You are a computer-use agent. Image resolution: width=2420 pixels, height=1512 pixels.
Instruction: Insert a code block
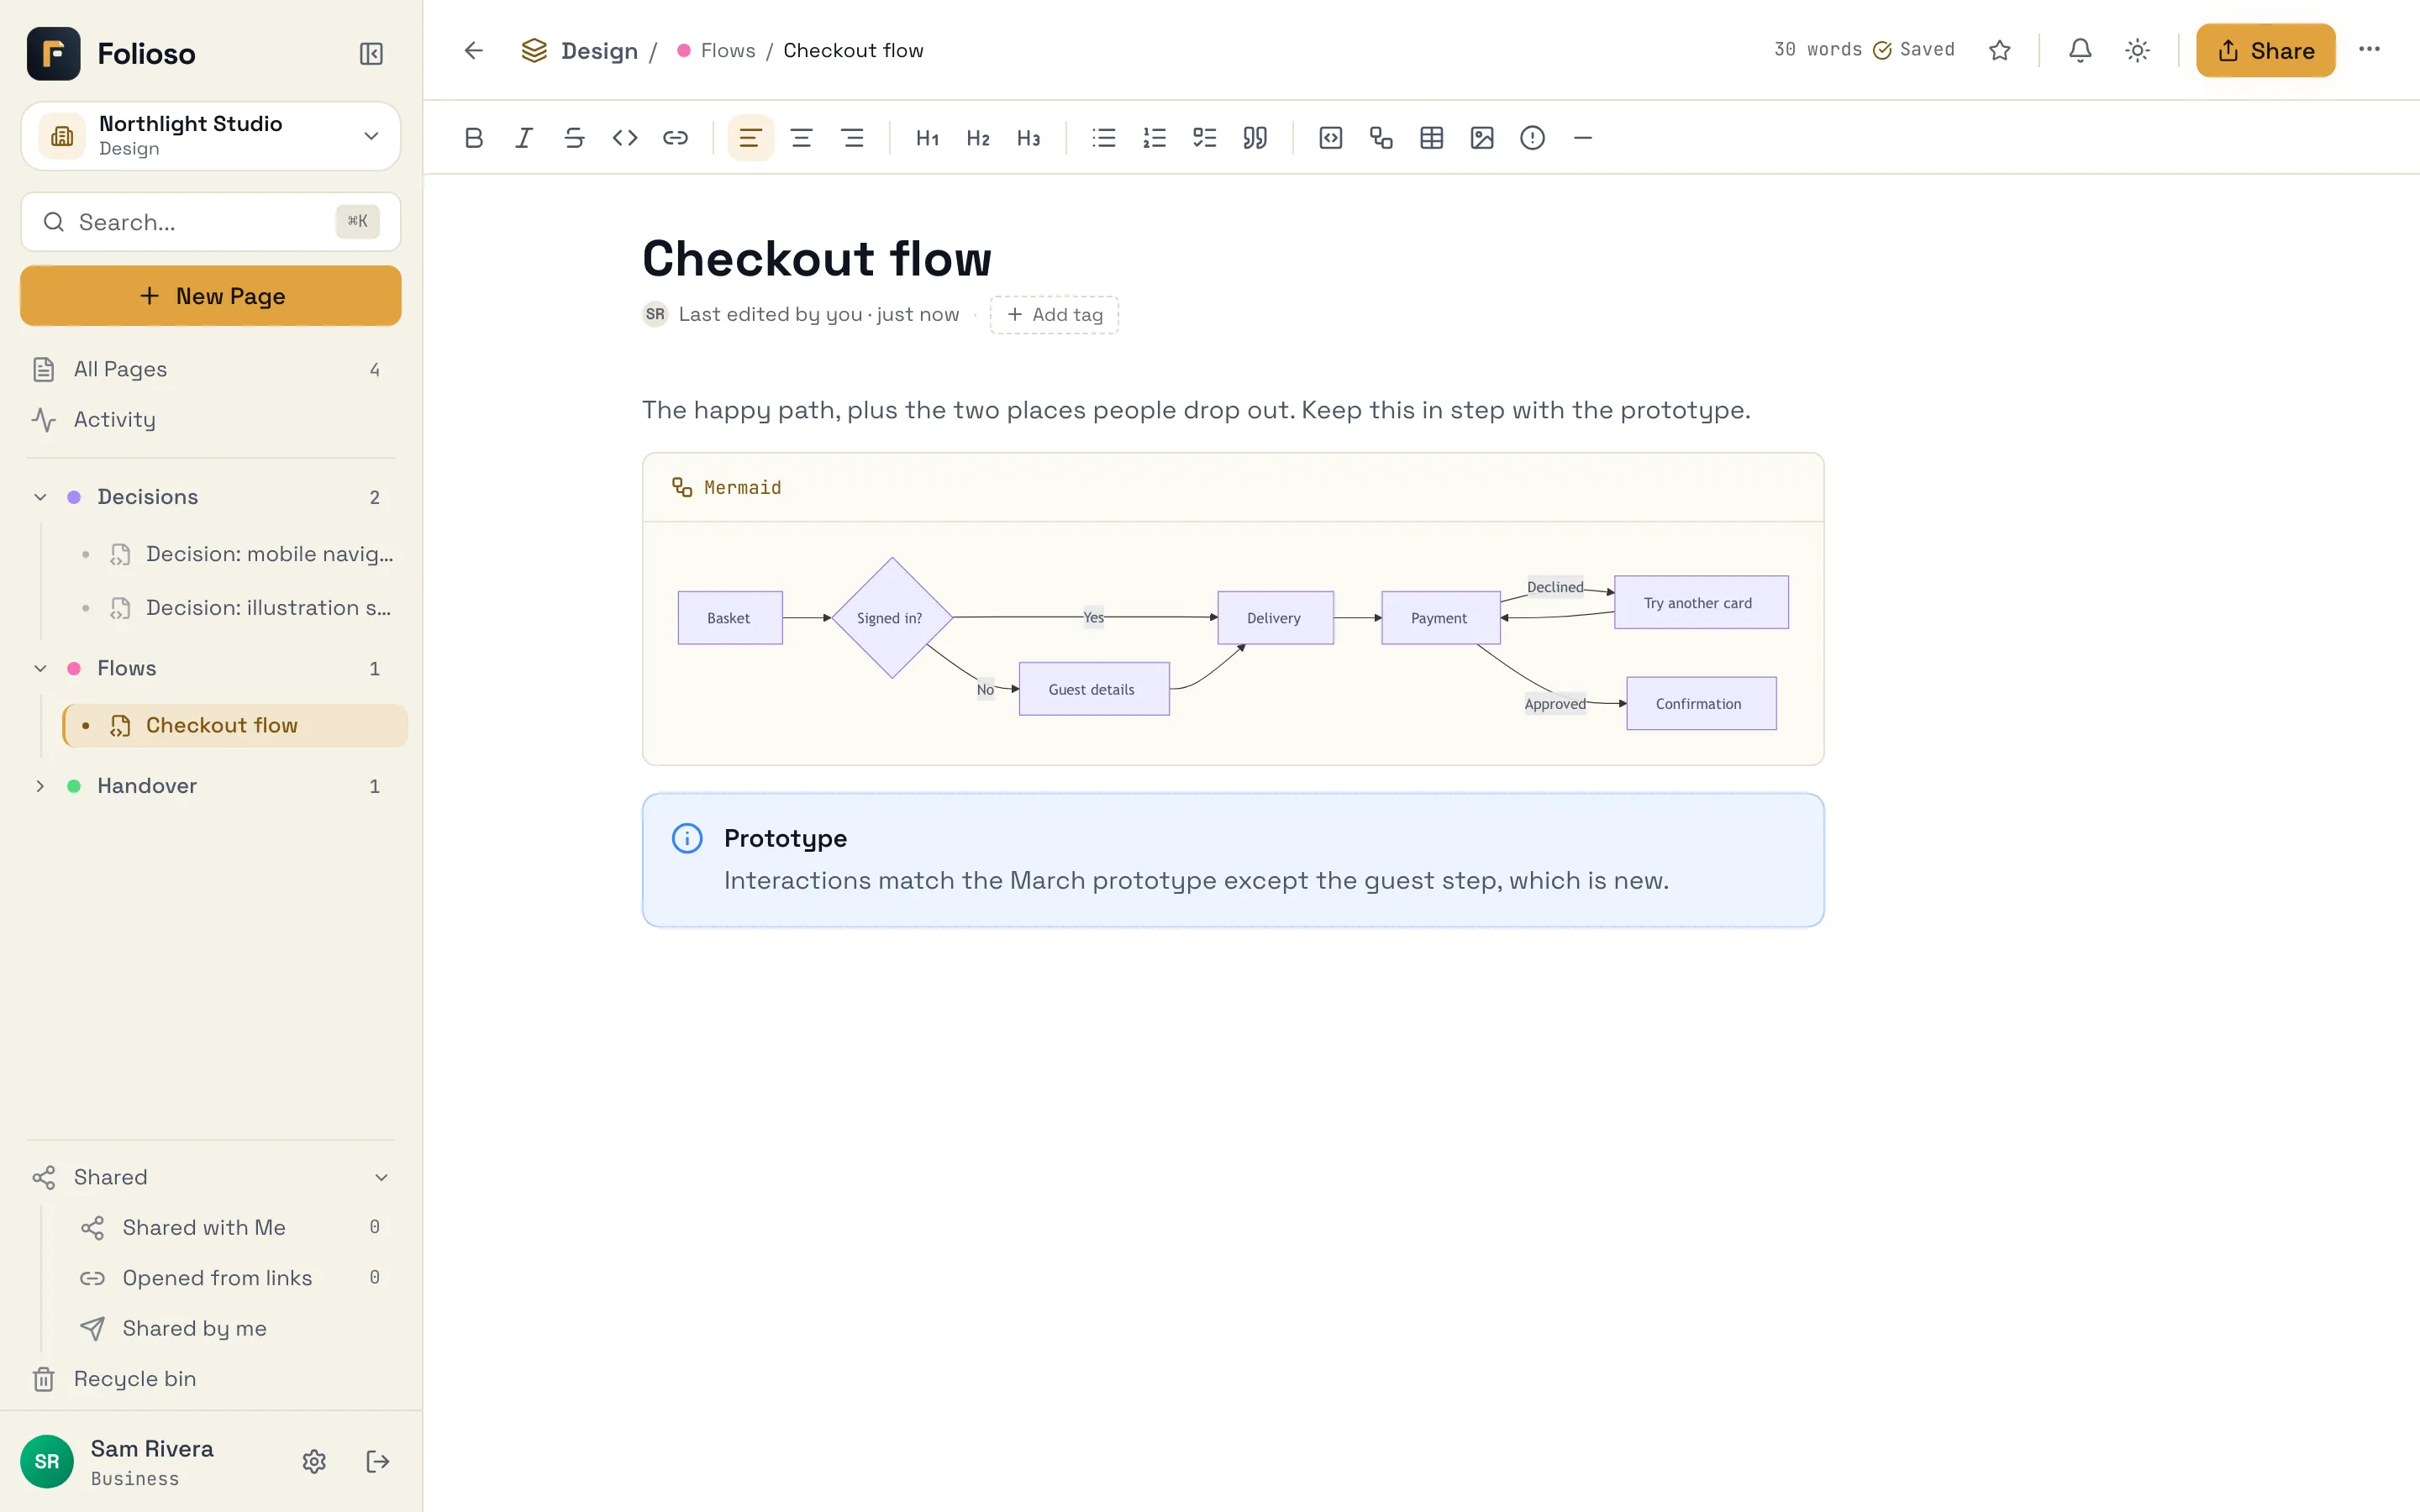point(1330,138)
